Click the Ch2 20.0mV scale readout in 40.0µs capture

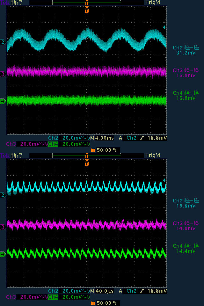tap(69, 291)
